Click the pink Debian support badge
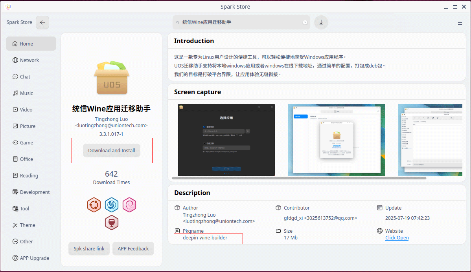471x272 pixels. (129, 205)
